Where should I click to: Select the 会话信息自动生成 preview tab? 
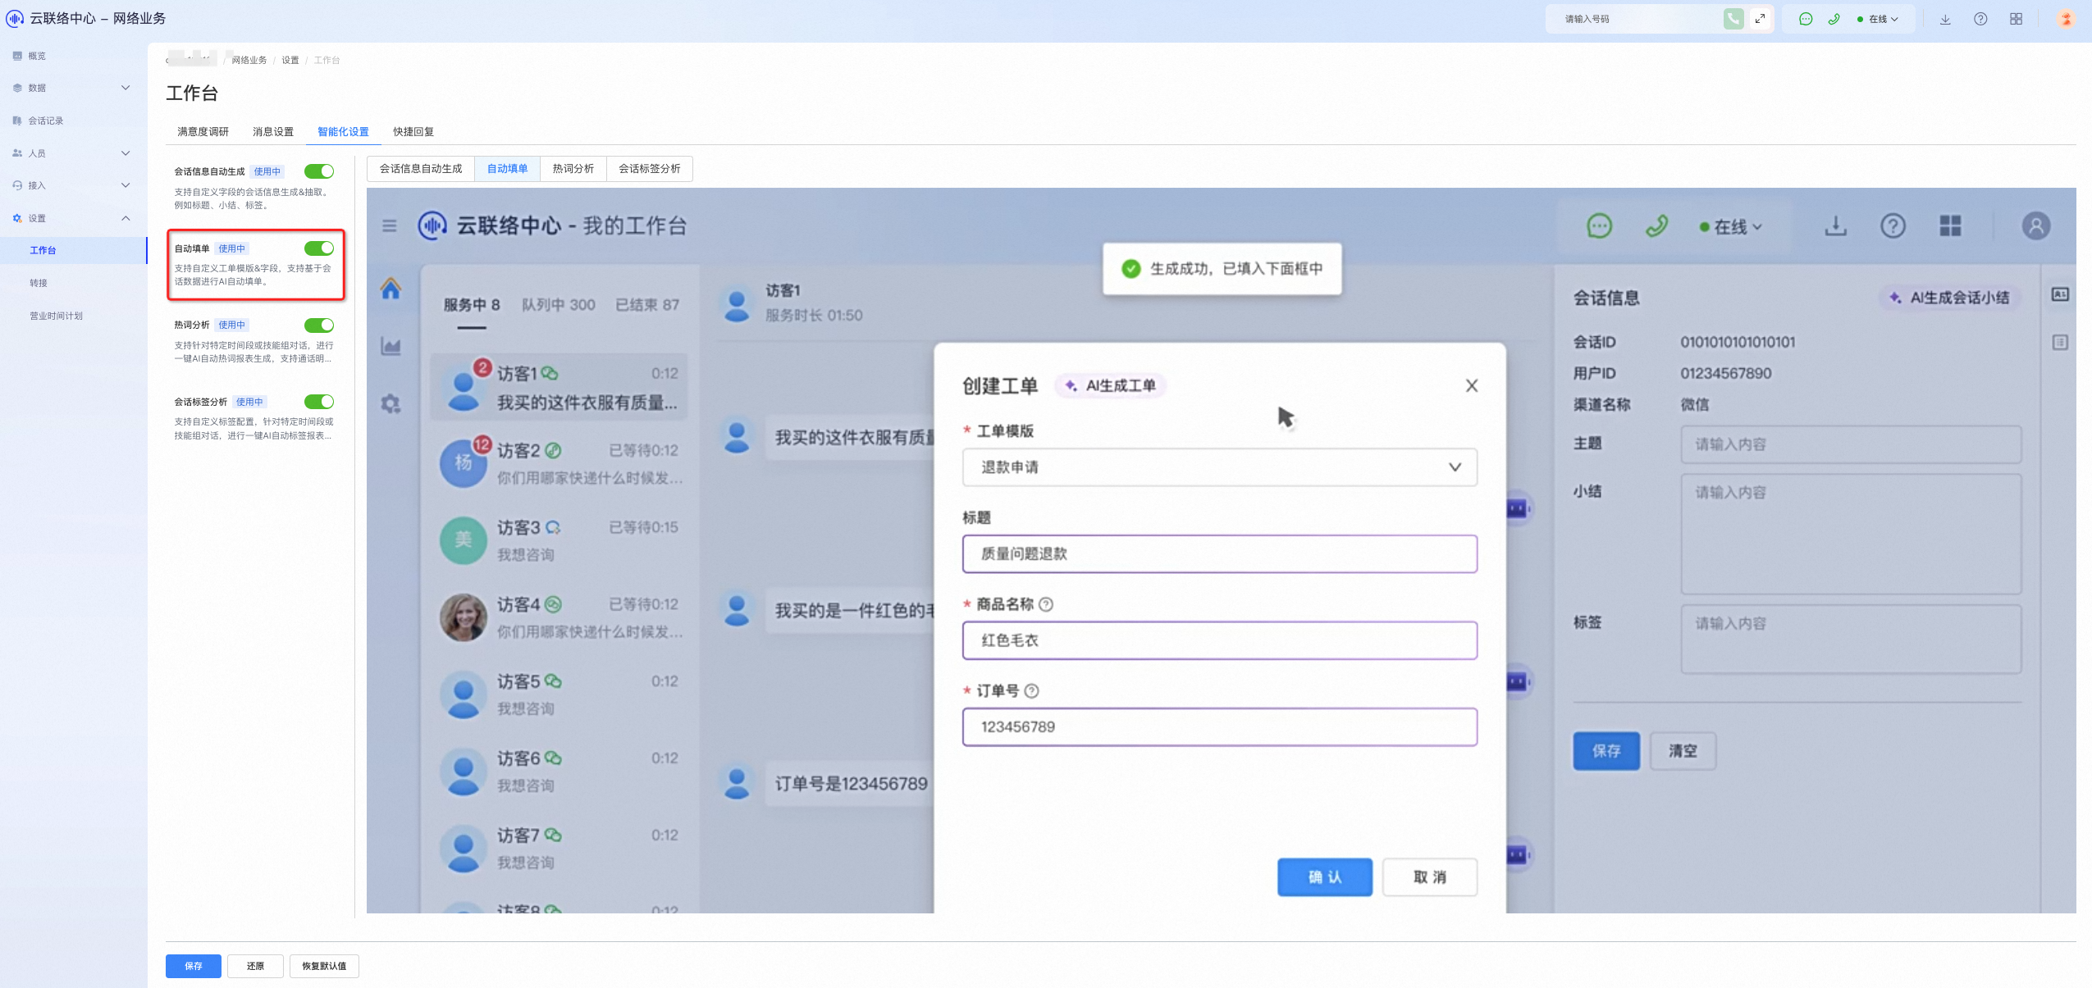421,169
